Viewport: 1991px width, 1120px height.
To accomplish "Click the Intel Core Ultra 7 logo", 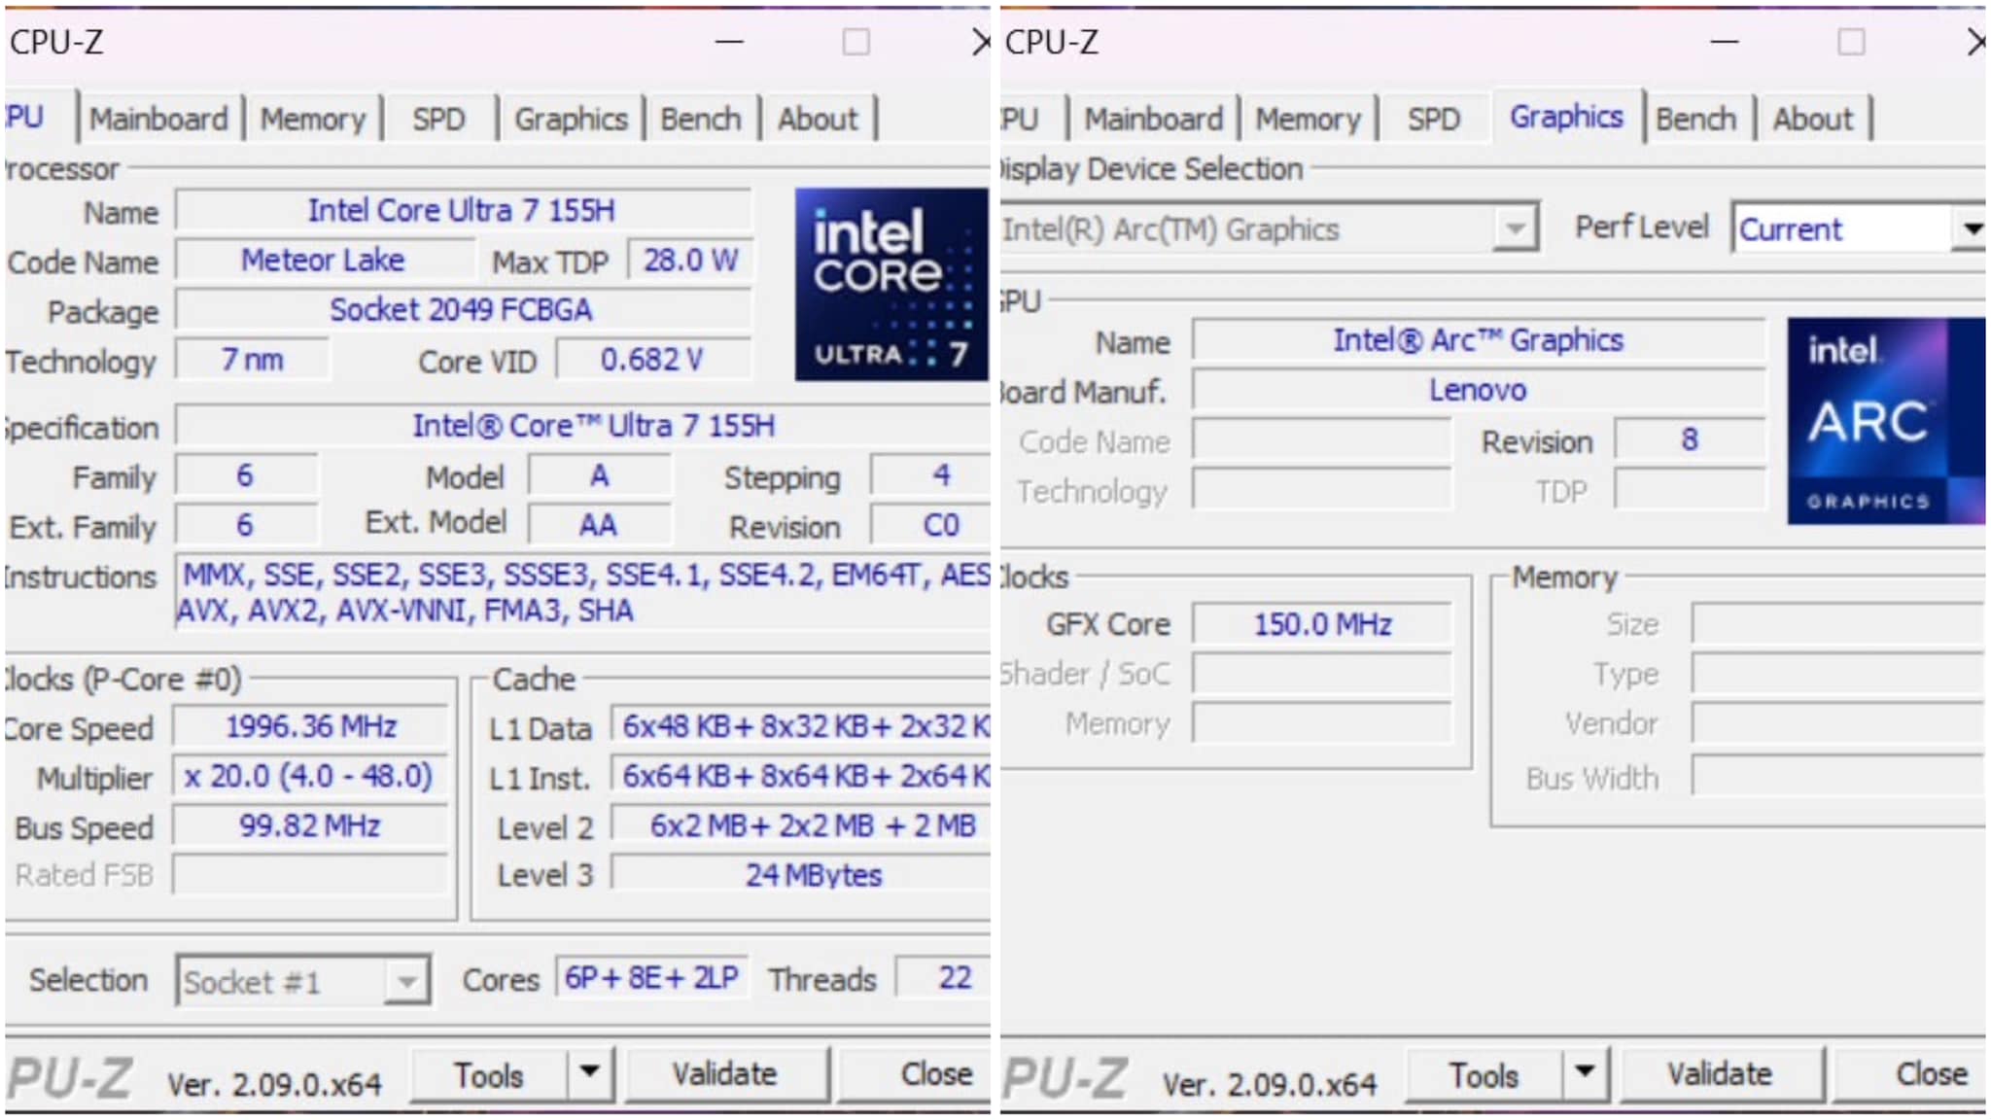I will click(891, 284).
